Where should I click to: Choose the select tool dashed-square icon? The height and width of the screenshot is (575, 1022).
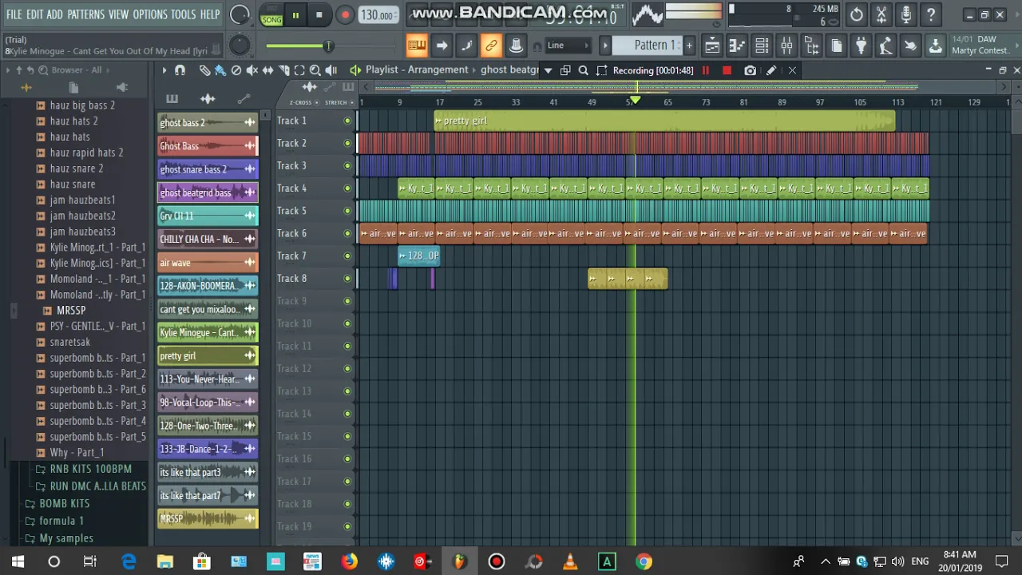pyautogui.click(x=299, y=70)
